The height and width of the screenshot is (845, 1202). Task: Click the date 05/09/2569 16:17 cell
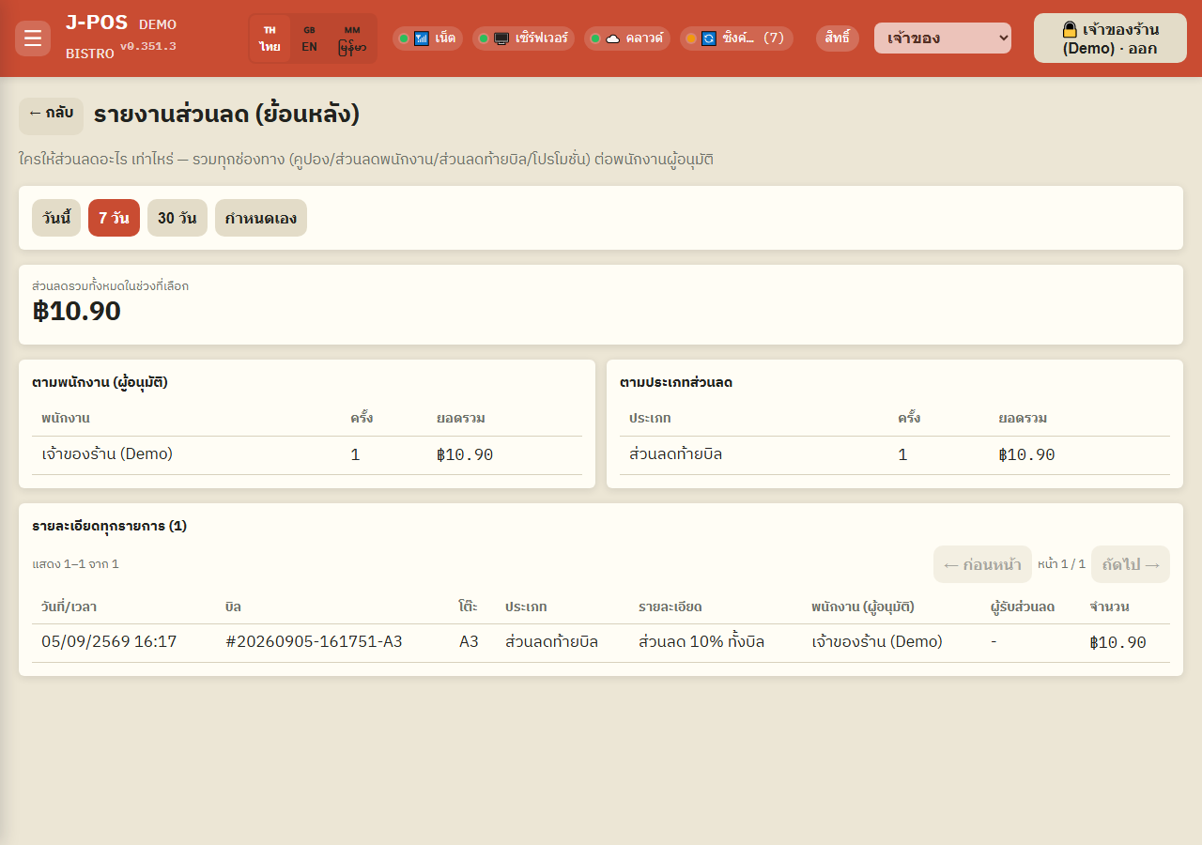click(x=109, y=642)
